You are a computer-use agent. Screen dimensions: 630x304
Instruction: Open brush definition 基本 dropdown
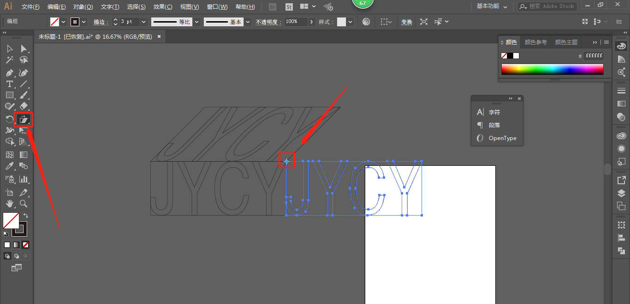(x=248, y=22)
